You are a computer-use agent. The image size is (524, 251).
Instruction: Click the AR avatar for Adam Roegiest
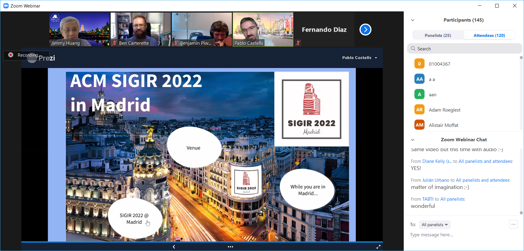pos(419,110)
